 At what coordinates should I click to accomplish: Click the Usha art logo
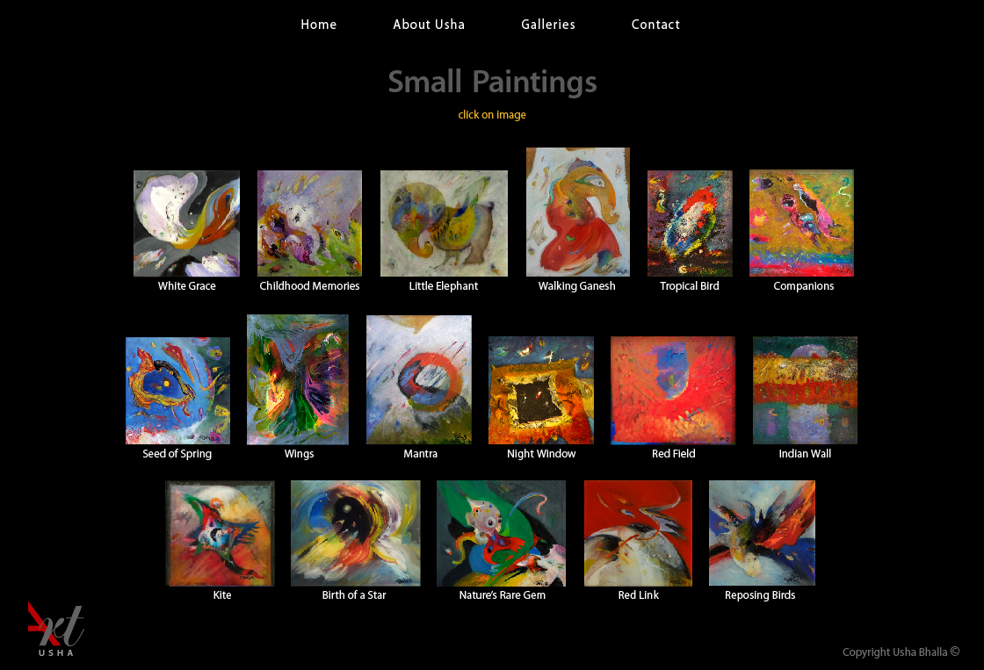pos(56,630)
